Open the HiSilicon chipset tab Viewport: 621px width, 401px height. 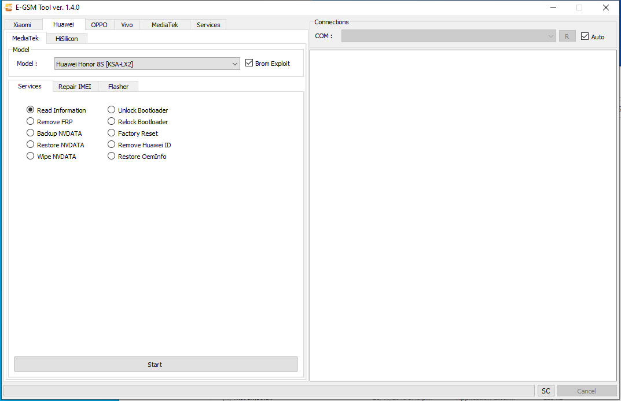(66, 38)
